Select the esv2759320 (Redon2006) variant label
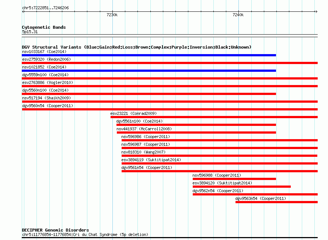This screenshot has height=240, width=328. pos(46,59)
